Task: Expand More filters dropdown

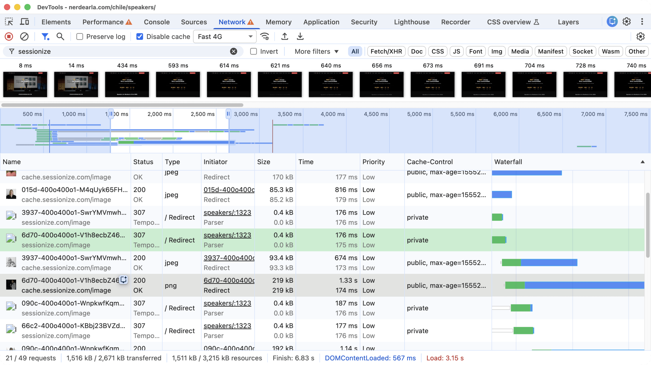Action: tap(316, 51)
